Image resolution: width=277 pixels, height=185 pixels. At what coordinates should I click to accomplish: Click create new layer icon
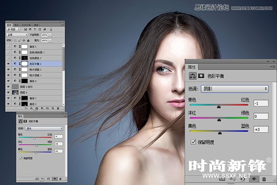click(53, 108)
